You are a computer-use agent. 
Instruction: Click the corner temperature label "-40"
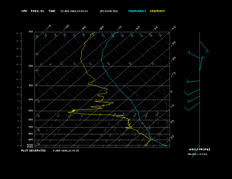click(x=173, y=28)
